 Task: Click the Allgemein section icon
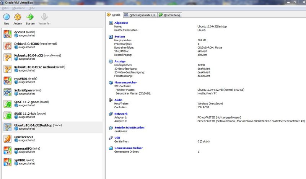pos(111,23)
